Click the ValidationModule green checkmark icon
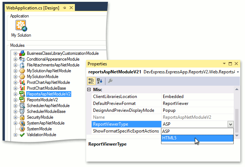This screenshot has height=167, width=245. 22,135
